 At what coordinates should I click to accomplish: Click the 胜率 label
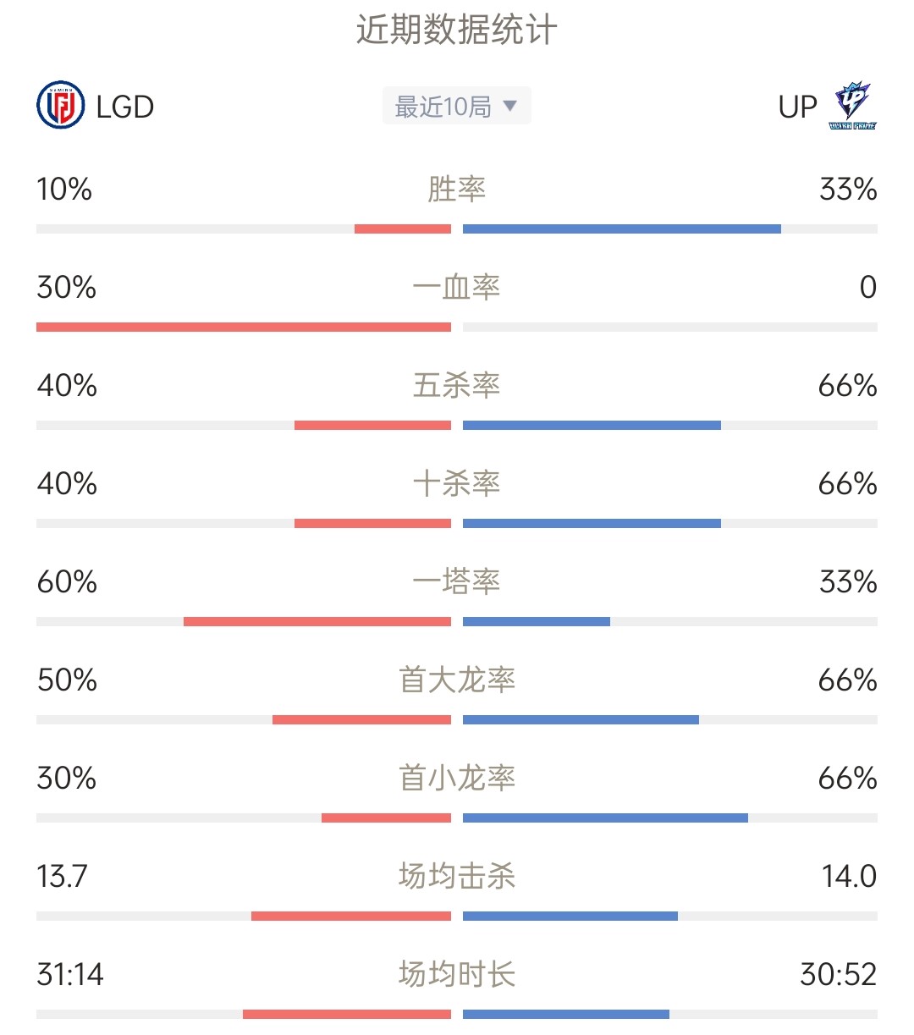tap(457, 189)
